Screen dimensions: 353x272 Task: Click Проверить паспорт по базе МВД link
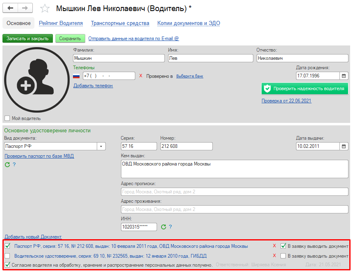(39, 156)
